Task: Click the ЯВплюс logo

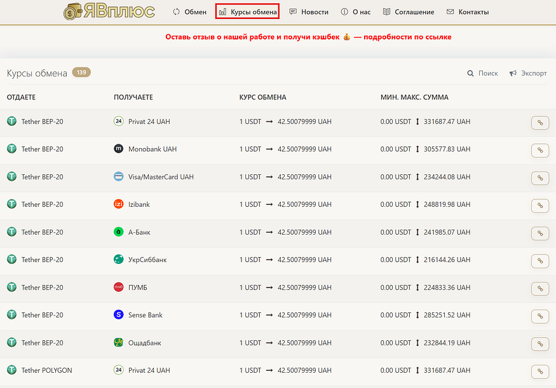Action: (x=109, y=11)
